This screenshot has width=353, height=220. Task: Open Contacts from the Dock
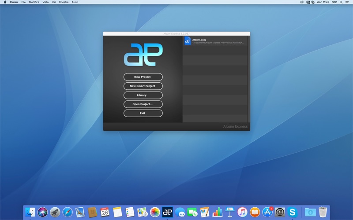(92, 212)
